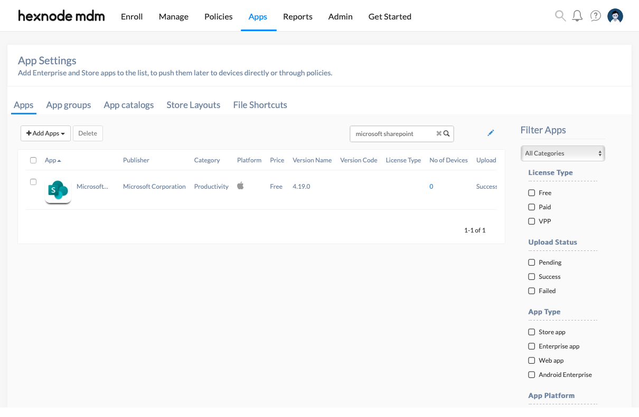Open the All Categories dropdown
This screenshot has height=417, width=639.
[562, 153]
